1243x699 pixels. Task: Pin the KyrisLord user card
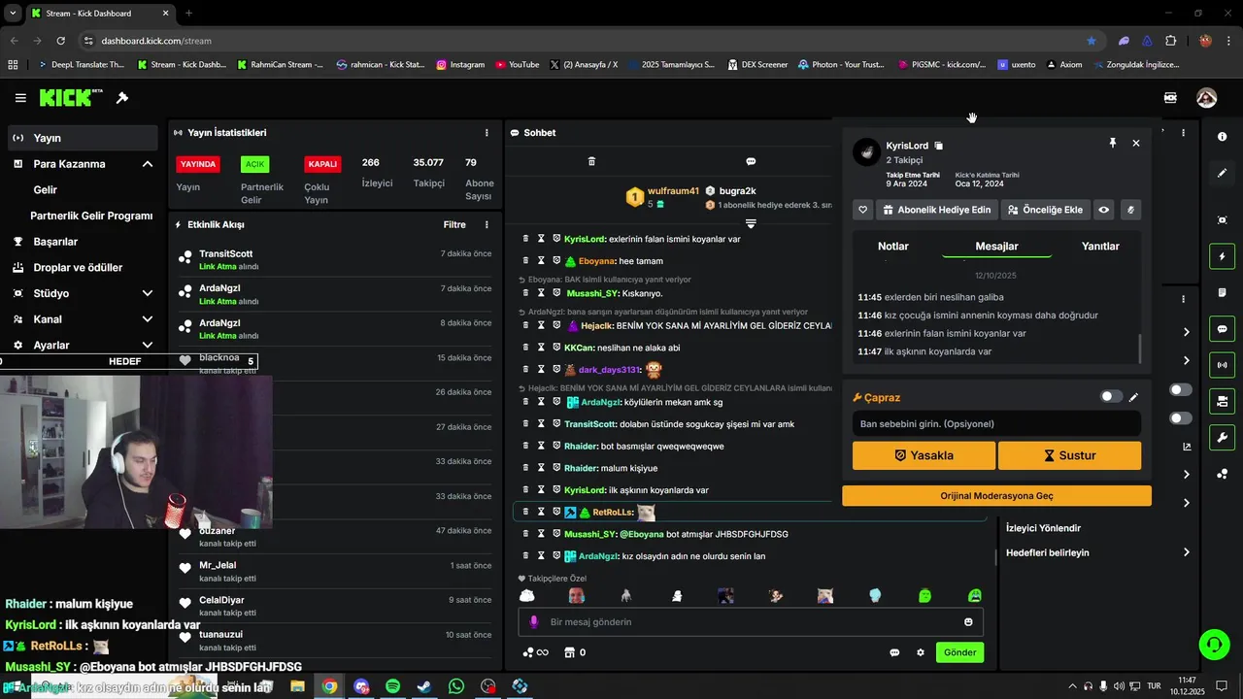click(x=1113, y=143)
